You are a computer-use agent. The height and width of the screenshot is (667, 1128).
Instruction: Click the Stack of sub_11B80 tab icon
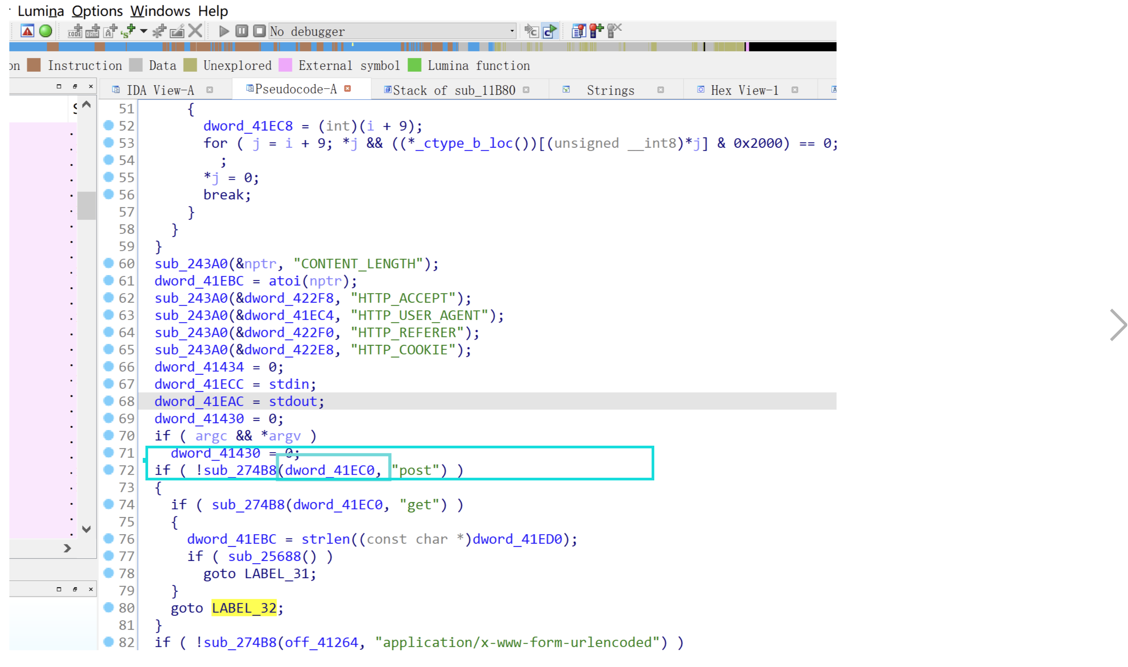387,90
